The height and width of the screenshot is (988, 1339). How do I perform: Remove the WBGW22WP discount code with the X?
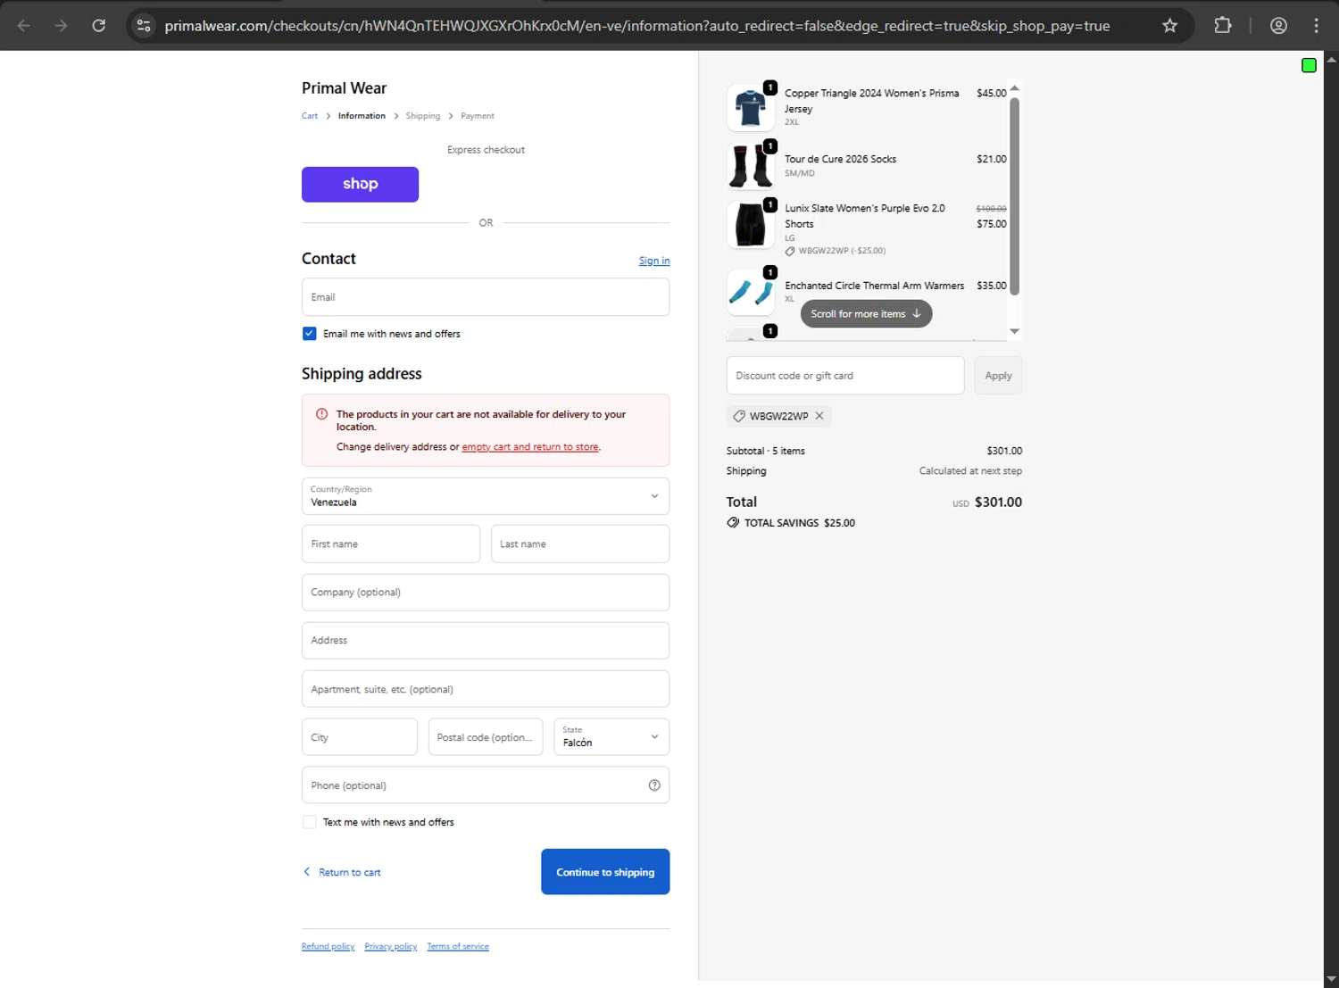(819, 416)
